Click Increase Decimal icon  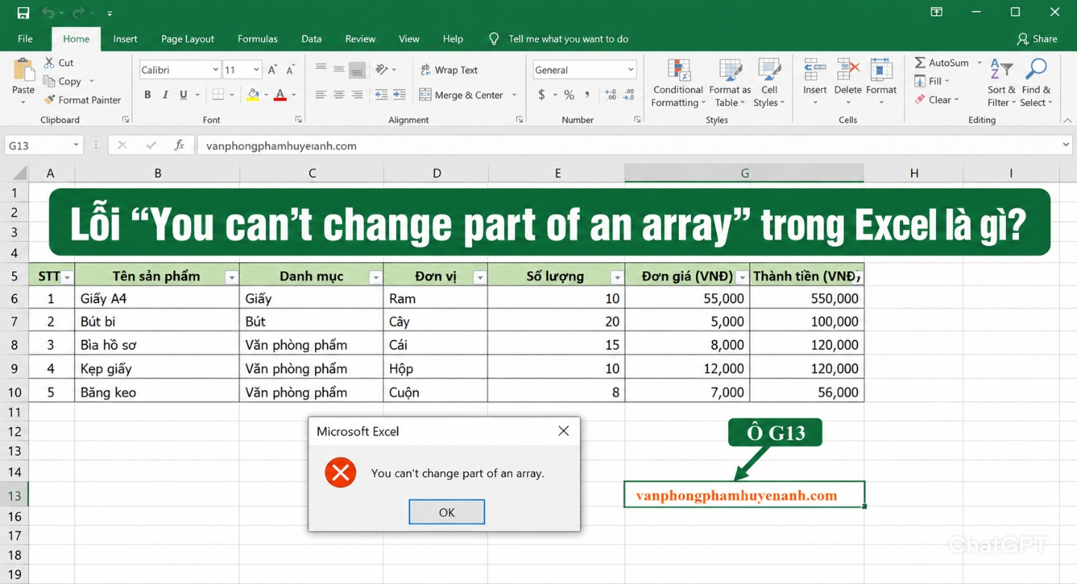[611, 95]
